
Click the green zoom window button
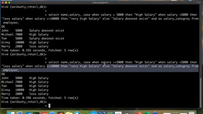(x=9, y=3)
